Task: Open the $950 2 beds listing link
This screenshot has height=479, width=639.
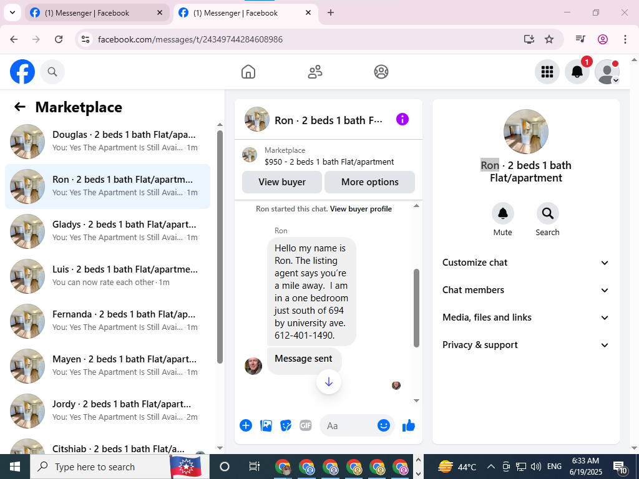Action: (329, 162)
